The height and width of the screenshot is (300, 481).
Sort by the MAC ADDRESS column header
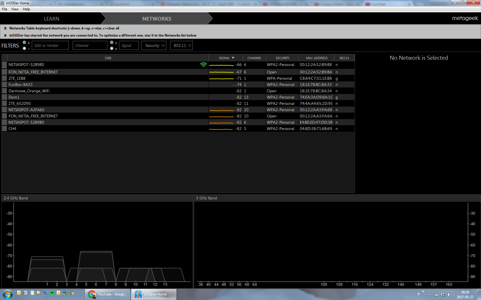tap(317, 58)
